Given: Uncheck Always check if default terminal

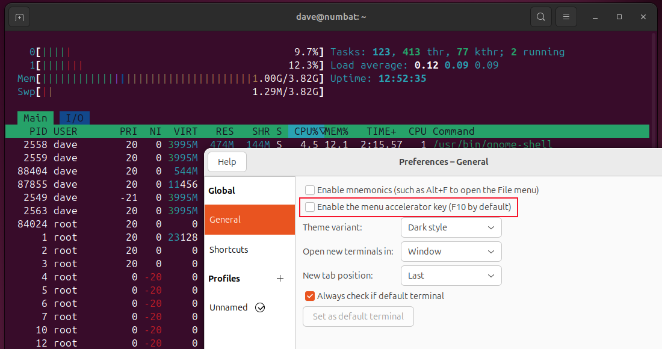Looking at the screenshot, I should pyautogui.click(x=309, y=295).
